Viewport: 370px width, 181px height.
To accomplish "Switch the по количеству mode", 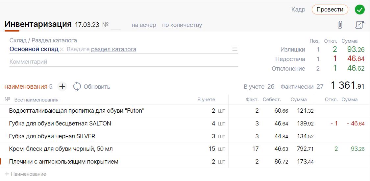I will 182,25.
